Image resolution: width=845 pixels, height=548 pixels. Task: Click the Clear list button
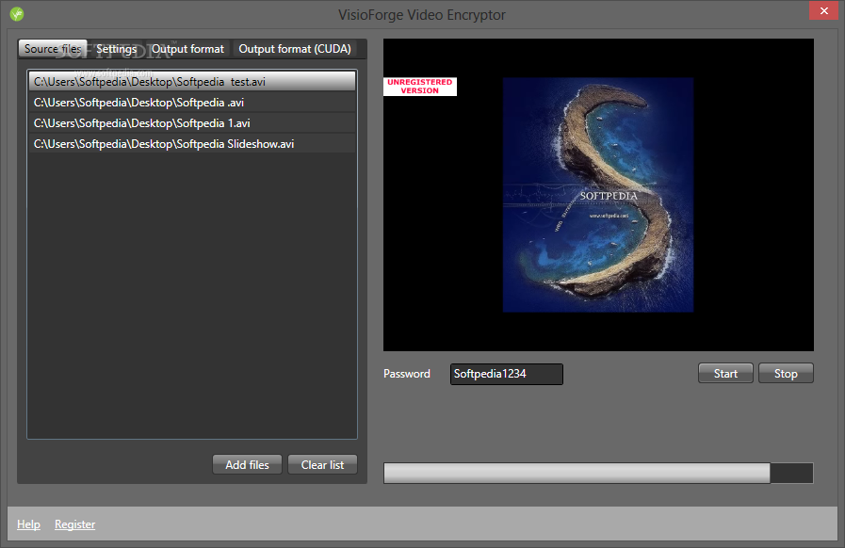pos(322,464)
